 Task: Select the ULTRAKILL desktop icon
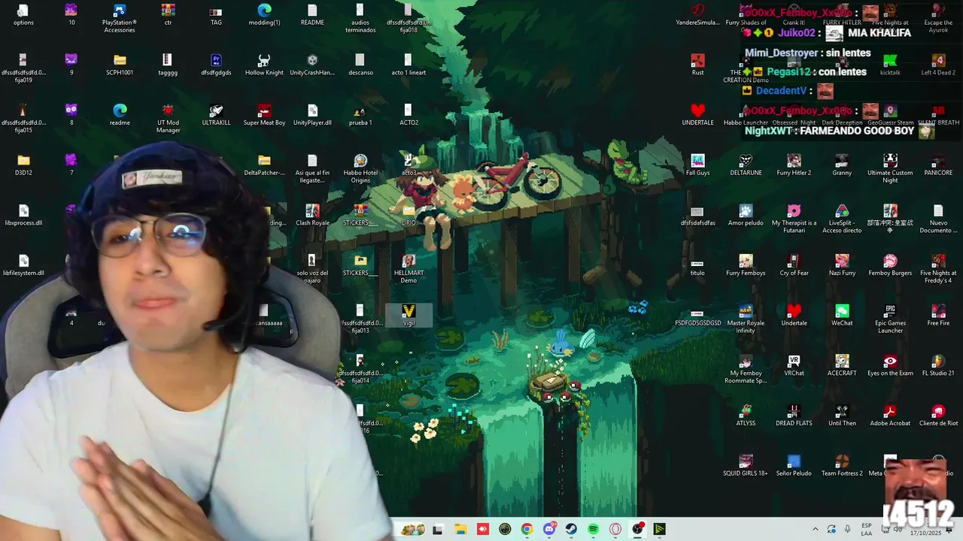(216, 115)
